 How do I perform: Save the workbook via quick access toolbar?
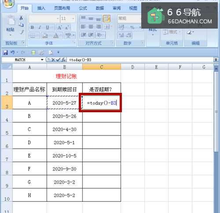coord(5,52)
